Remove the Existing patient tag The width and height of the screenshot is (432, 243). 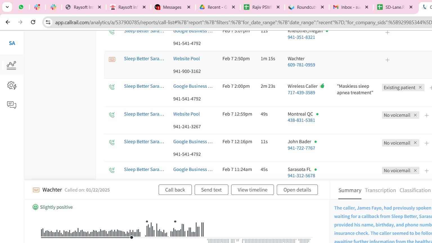tap(420, 87)
